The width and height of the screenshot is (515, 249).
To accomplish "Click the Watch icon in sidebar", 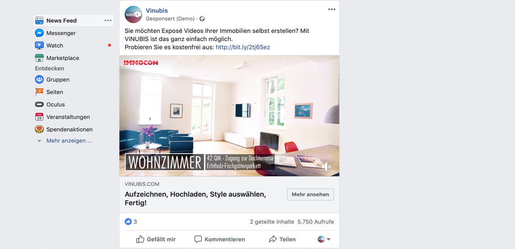I will 39,46.
